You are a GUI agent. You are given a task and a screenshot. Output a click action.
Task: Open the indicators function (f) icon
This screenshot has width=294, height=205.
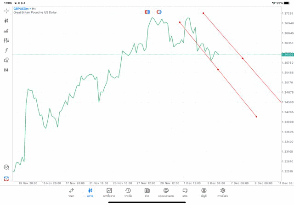pos(6,50)
